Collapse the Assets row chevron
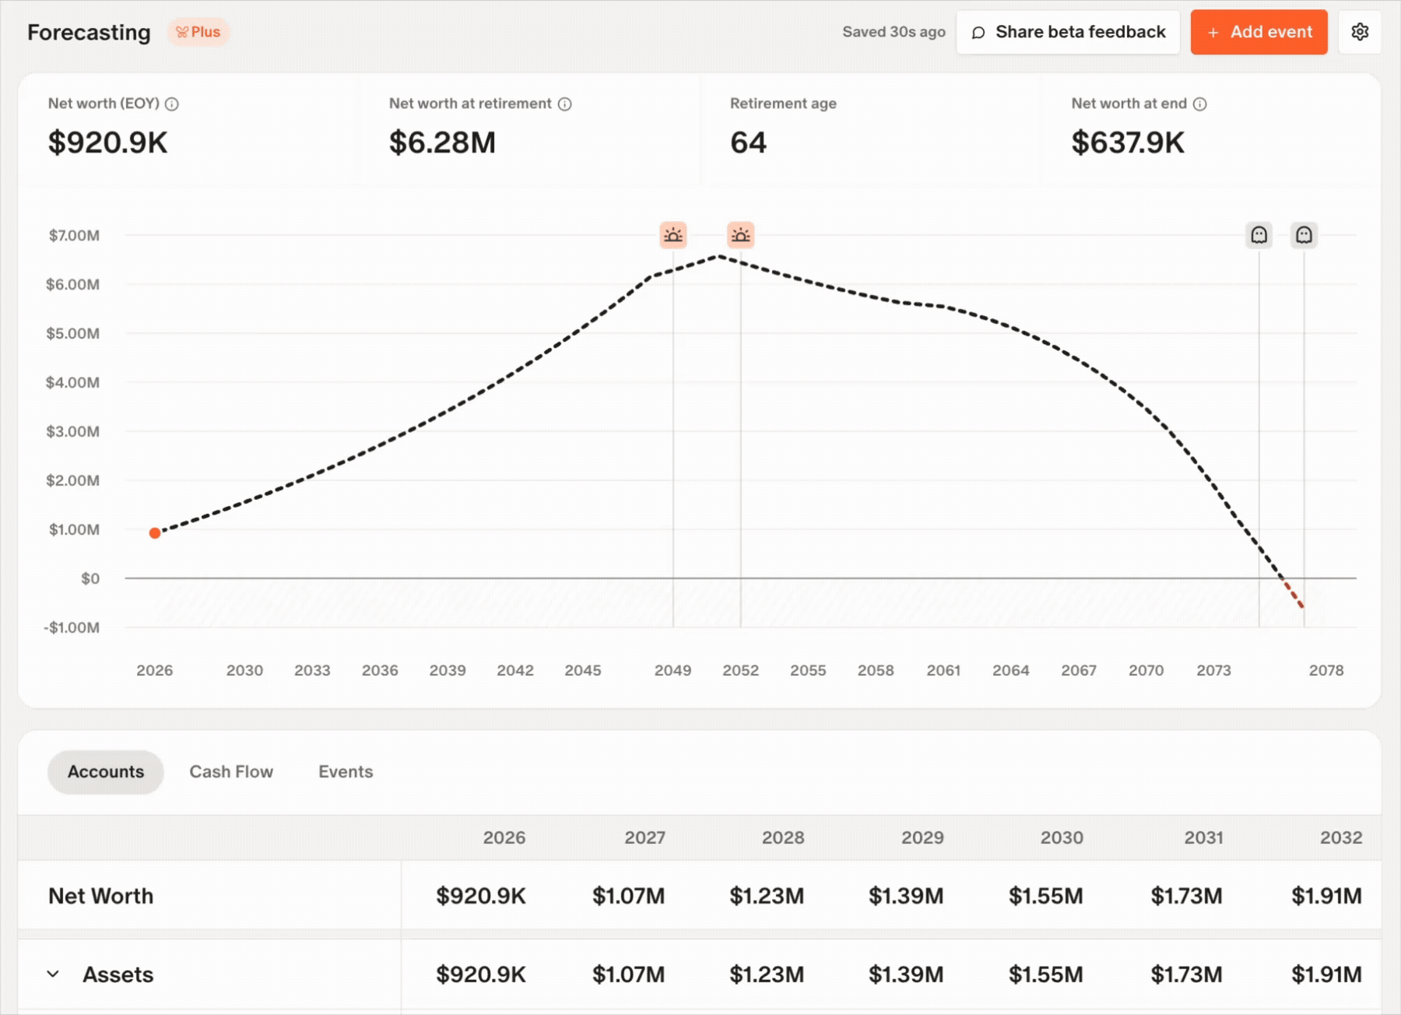Image resolution: width=1401 pixels, height=1015 pixels. (x=53, y=974)
